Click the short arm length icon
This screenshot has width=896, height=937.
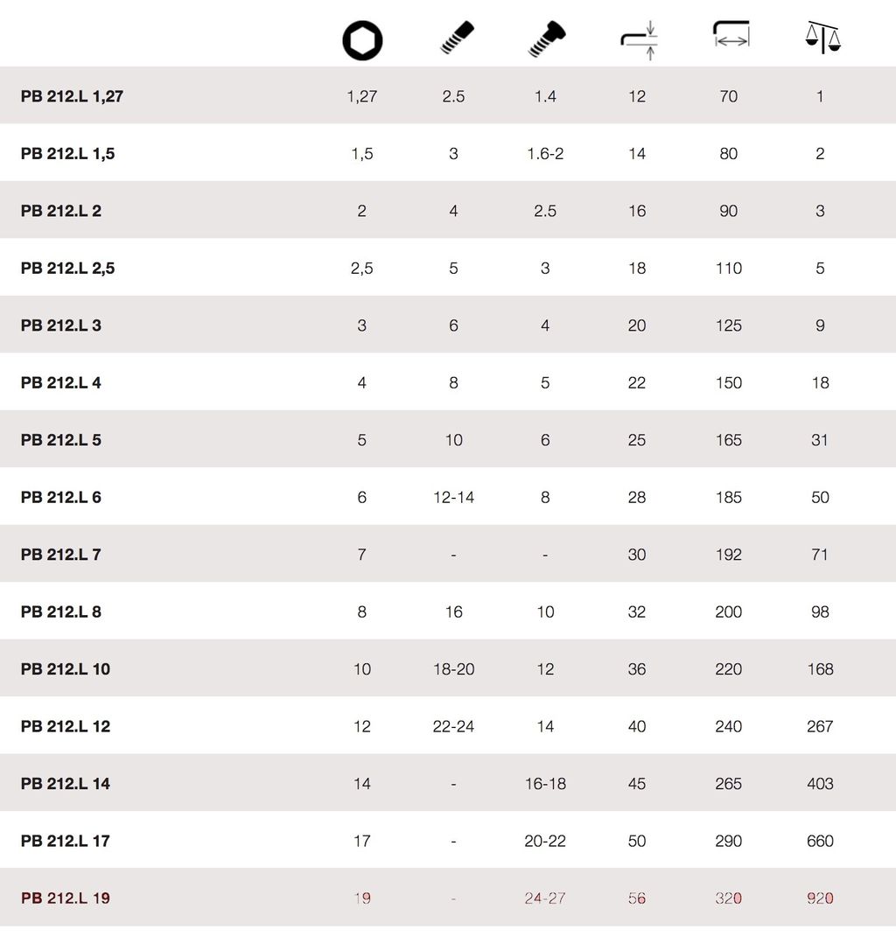tap(638, 40)
